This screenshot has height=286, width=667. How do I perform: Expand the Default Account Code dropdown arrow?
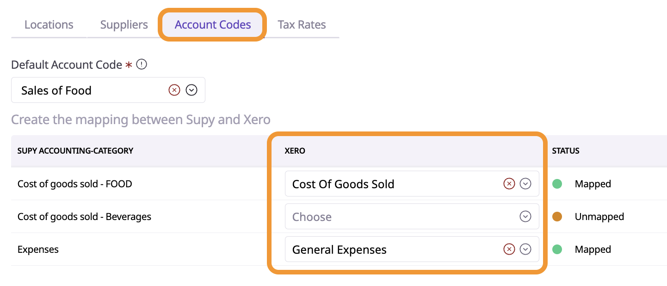click(191, 90)
